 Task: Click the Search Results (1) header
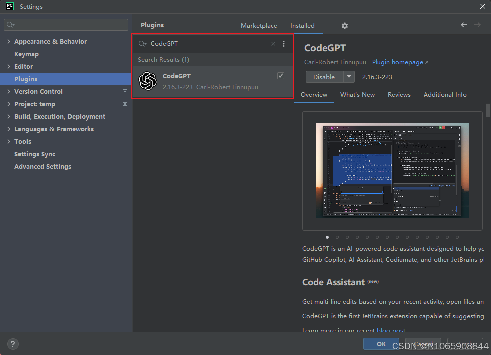(164, 60)
